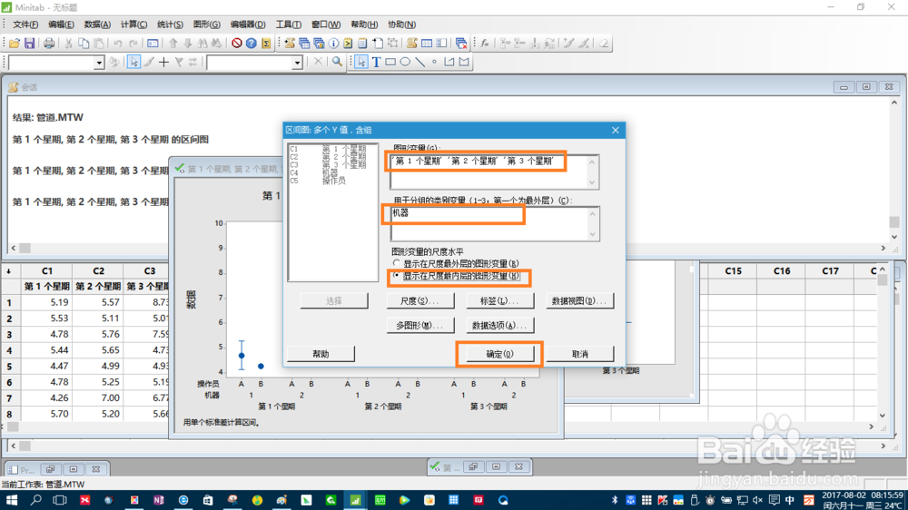Viewport: 908px width, 510px height.
Task: Click the close-all-graphs red X icon
Action: pos(461,44)
